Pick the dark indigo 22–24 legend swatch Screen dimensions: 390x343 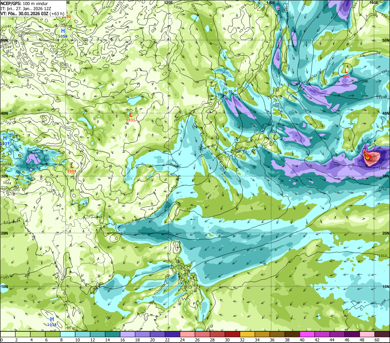(172, 334)
